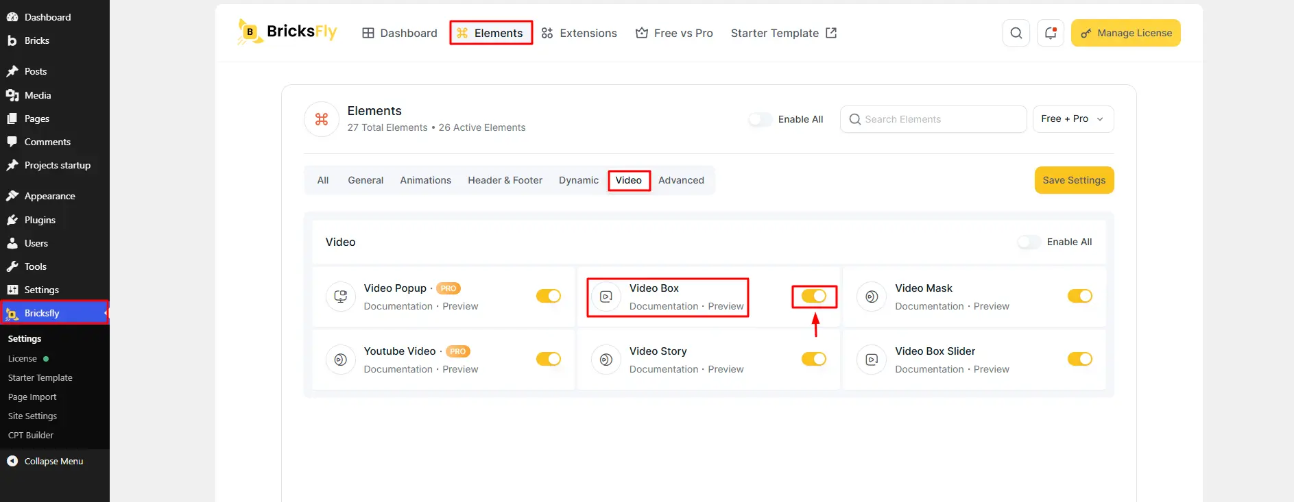1294x502 pixels.
Task: Click the WordPress Dashboard gauge icon
Action: tap(12, 17)
